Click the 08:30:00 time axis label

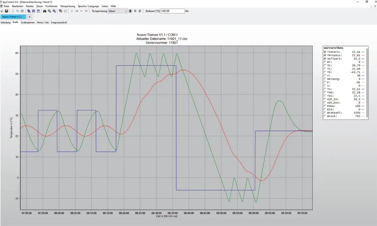click(x=156, y=213)
